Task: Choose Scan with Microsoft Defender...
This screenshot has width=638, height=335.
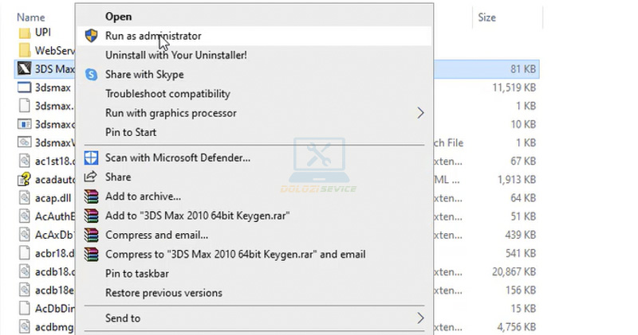Action: 254,158
